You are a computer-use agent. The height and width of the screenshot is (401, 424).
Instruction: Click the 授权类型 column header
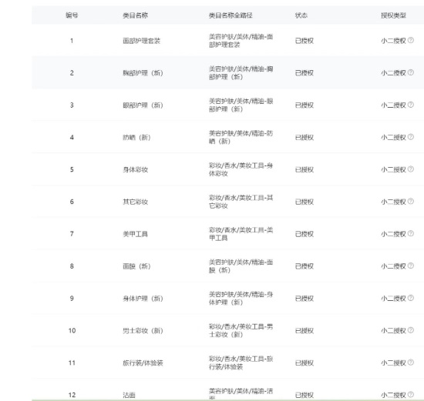(x=393, y=15)
